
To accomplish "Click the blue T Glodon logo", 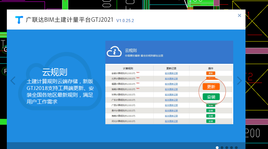I will 19,20.
